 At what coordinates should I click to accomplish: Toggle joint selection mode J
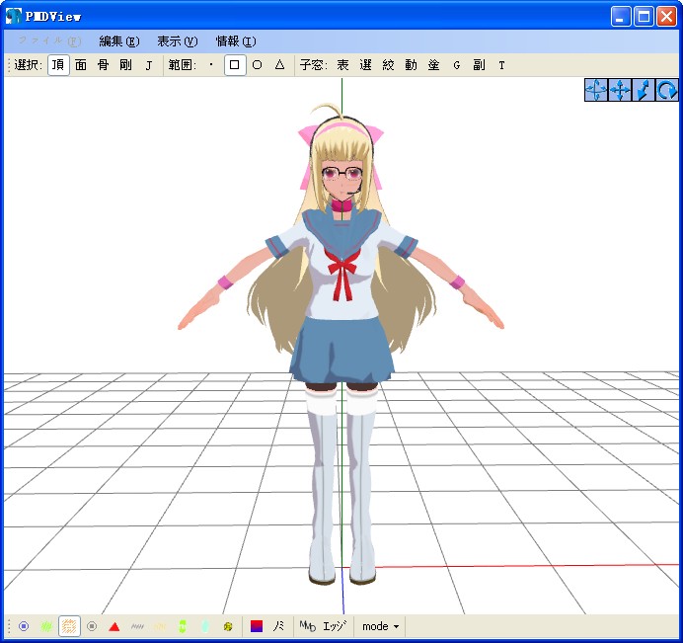pyautogui.click(x=148, y=65)
